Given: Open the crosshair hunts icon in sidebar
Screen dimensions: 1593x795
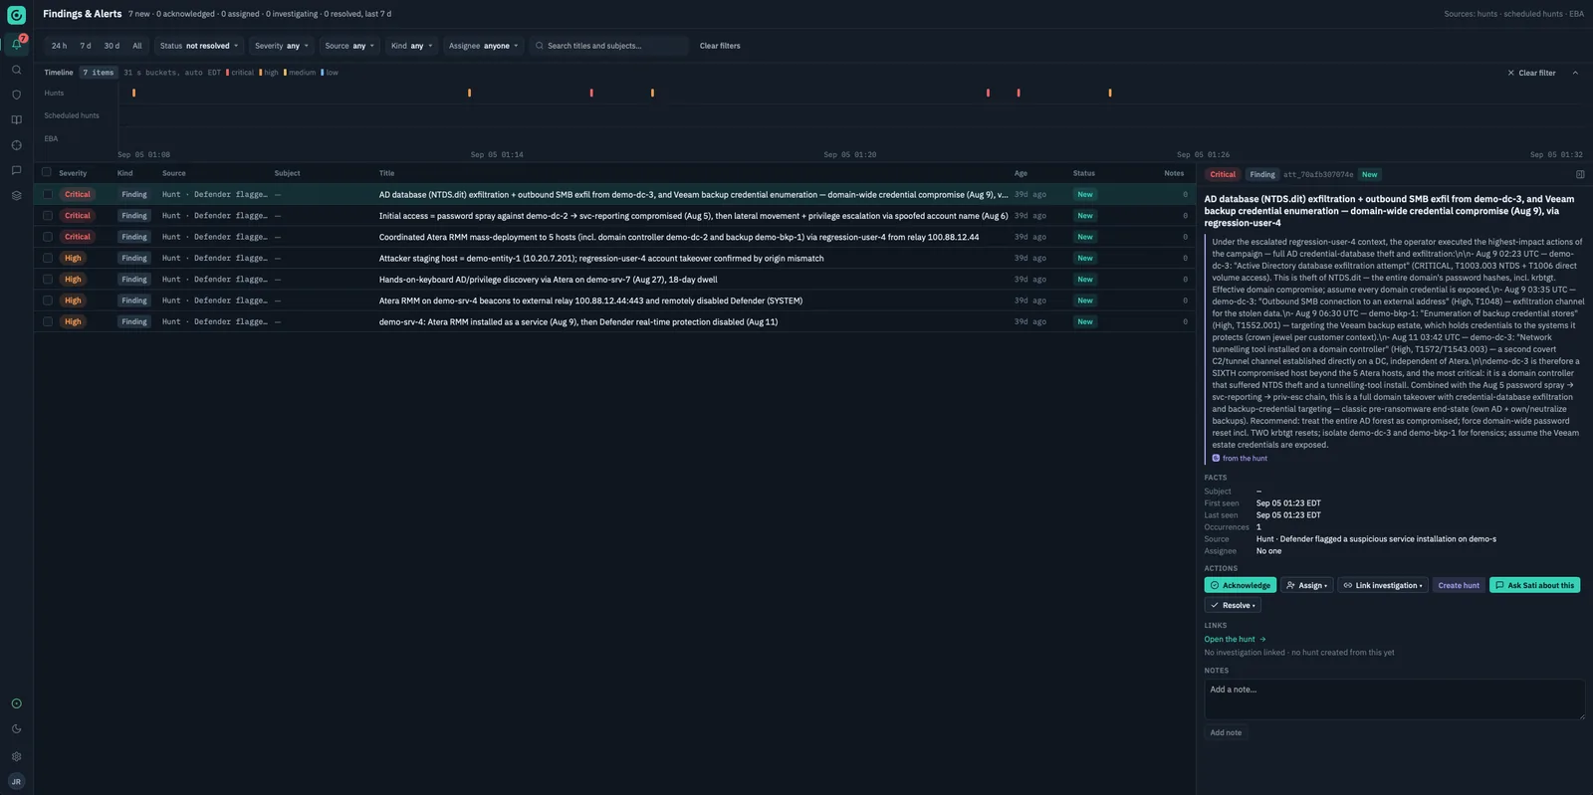Looking at the screenshot, I should click(x=16, y=145).
